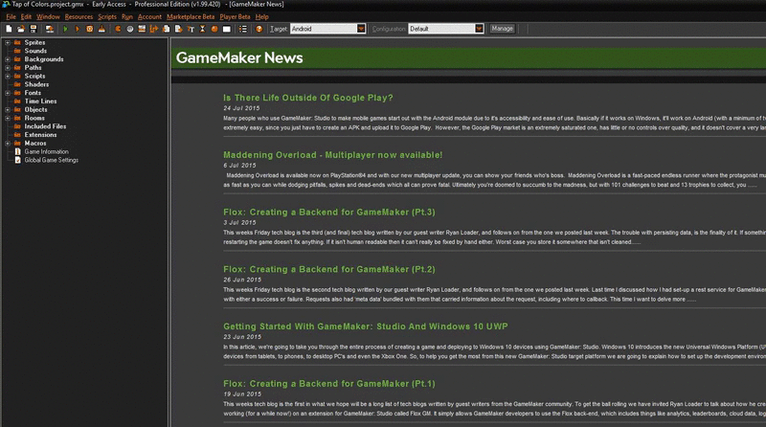The width and height of the screenshot is (766, 427).
Task: Open Getting Started With Windows 10 UWP article
Action: (366, 326)
